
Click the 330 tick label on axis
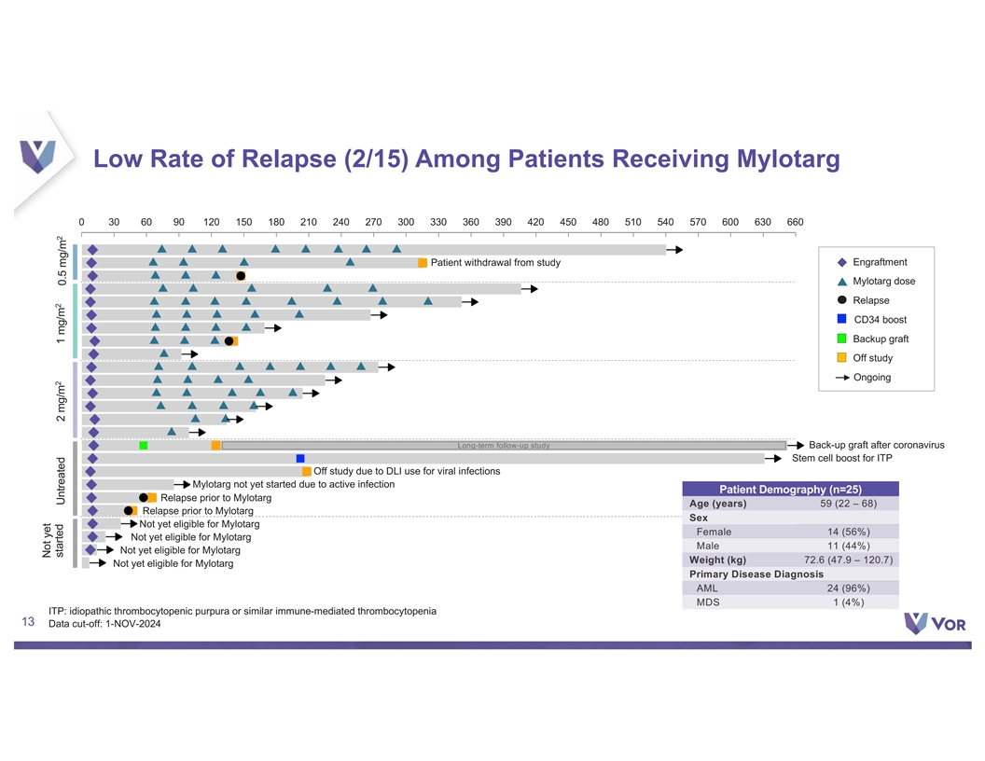click(438, 222)
